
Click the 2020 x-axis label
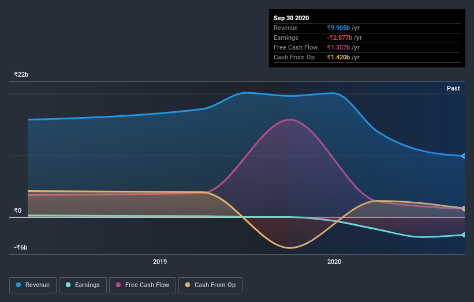(334, 262)
